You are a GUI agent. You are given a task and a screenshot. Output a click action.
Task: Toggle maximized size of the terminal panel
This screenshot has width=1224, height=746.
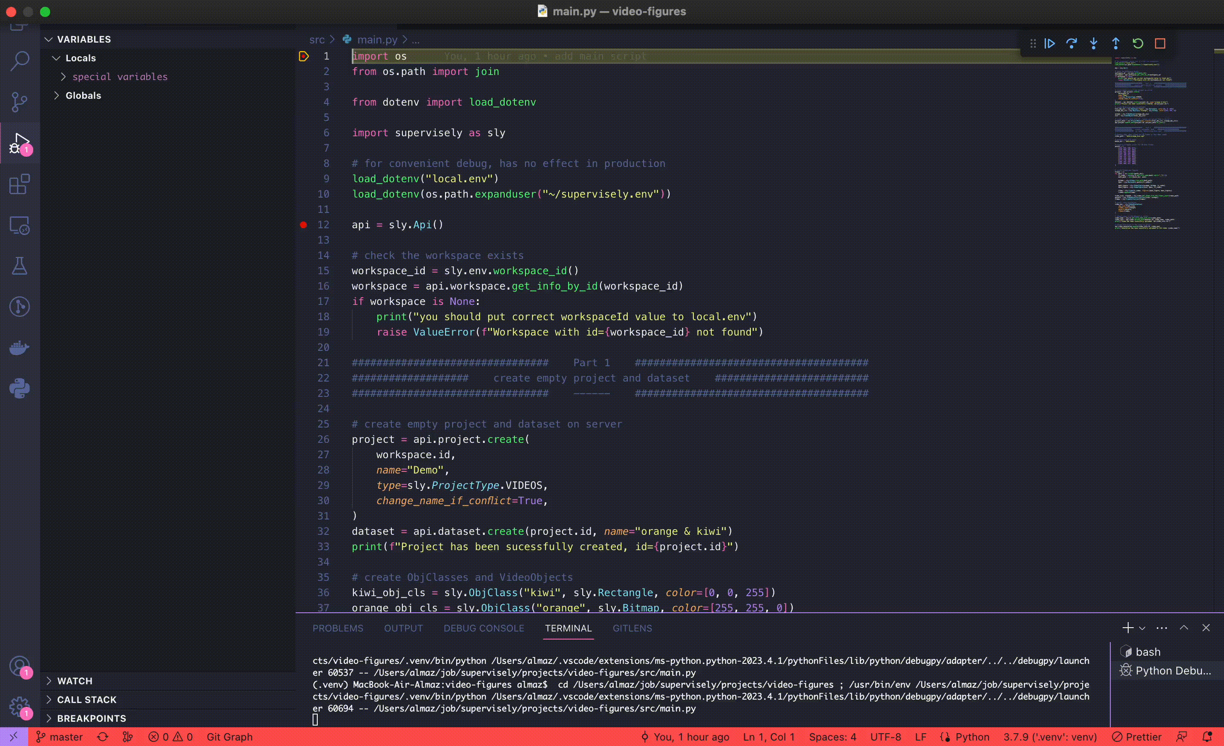1184,628
